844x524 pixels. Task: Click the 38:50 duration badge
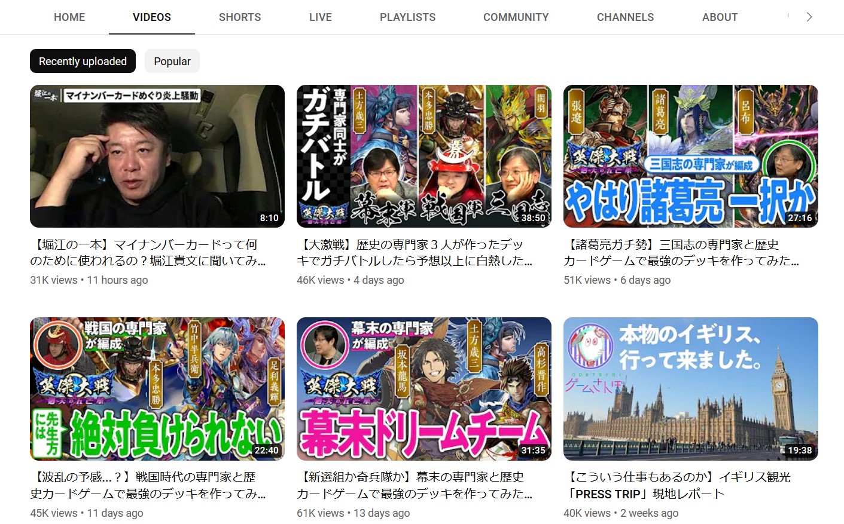pyautogui.click(x=533, y=218)
